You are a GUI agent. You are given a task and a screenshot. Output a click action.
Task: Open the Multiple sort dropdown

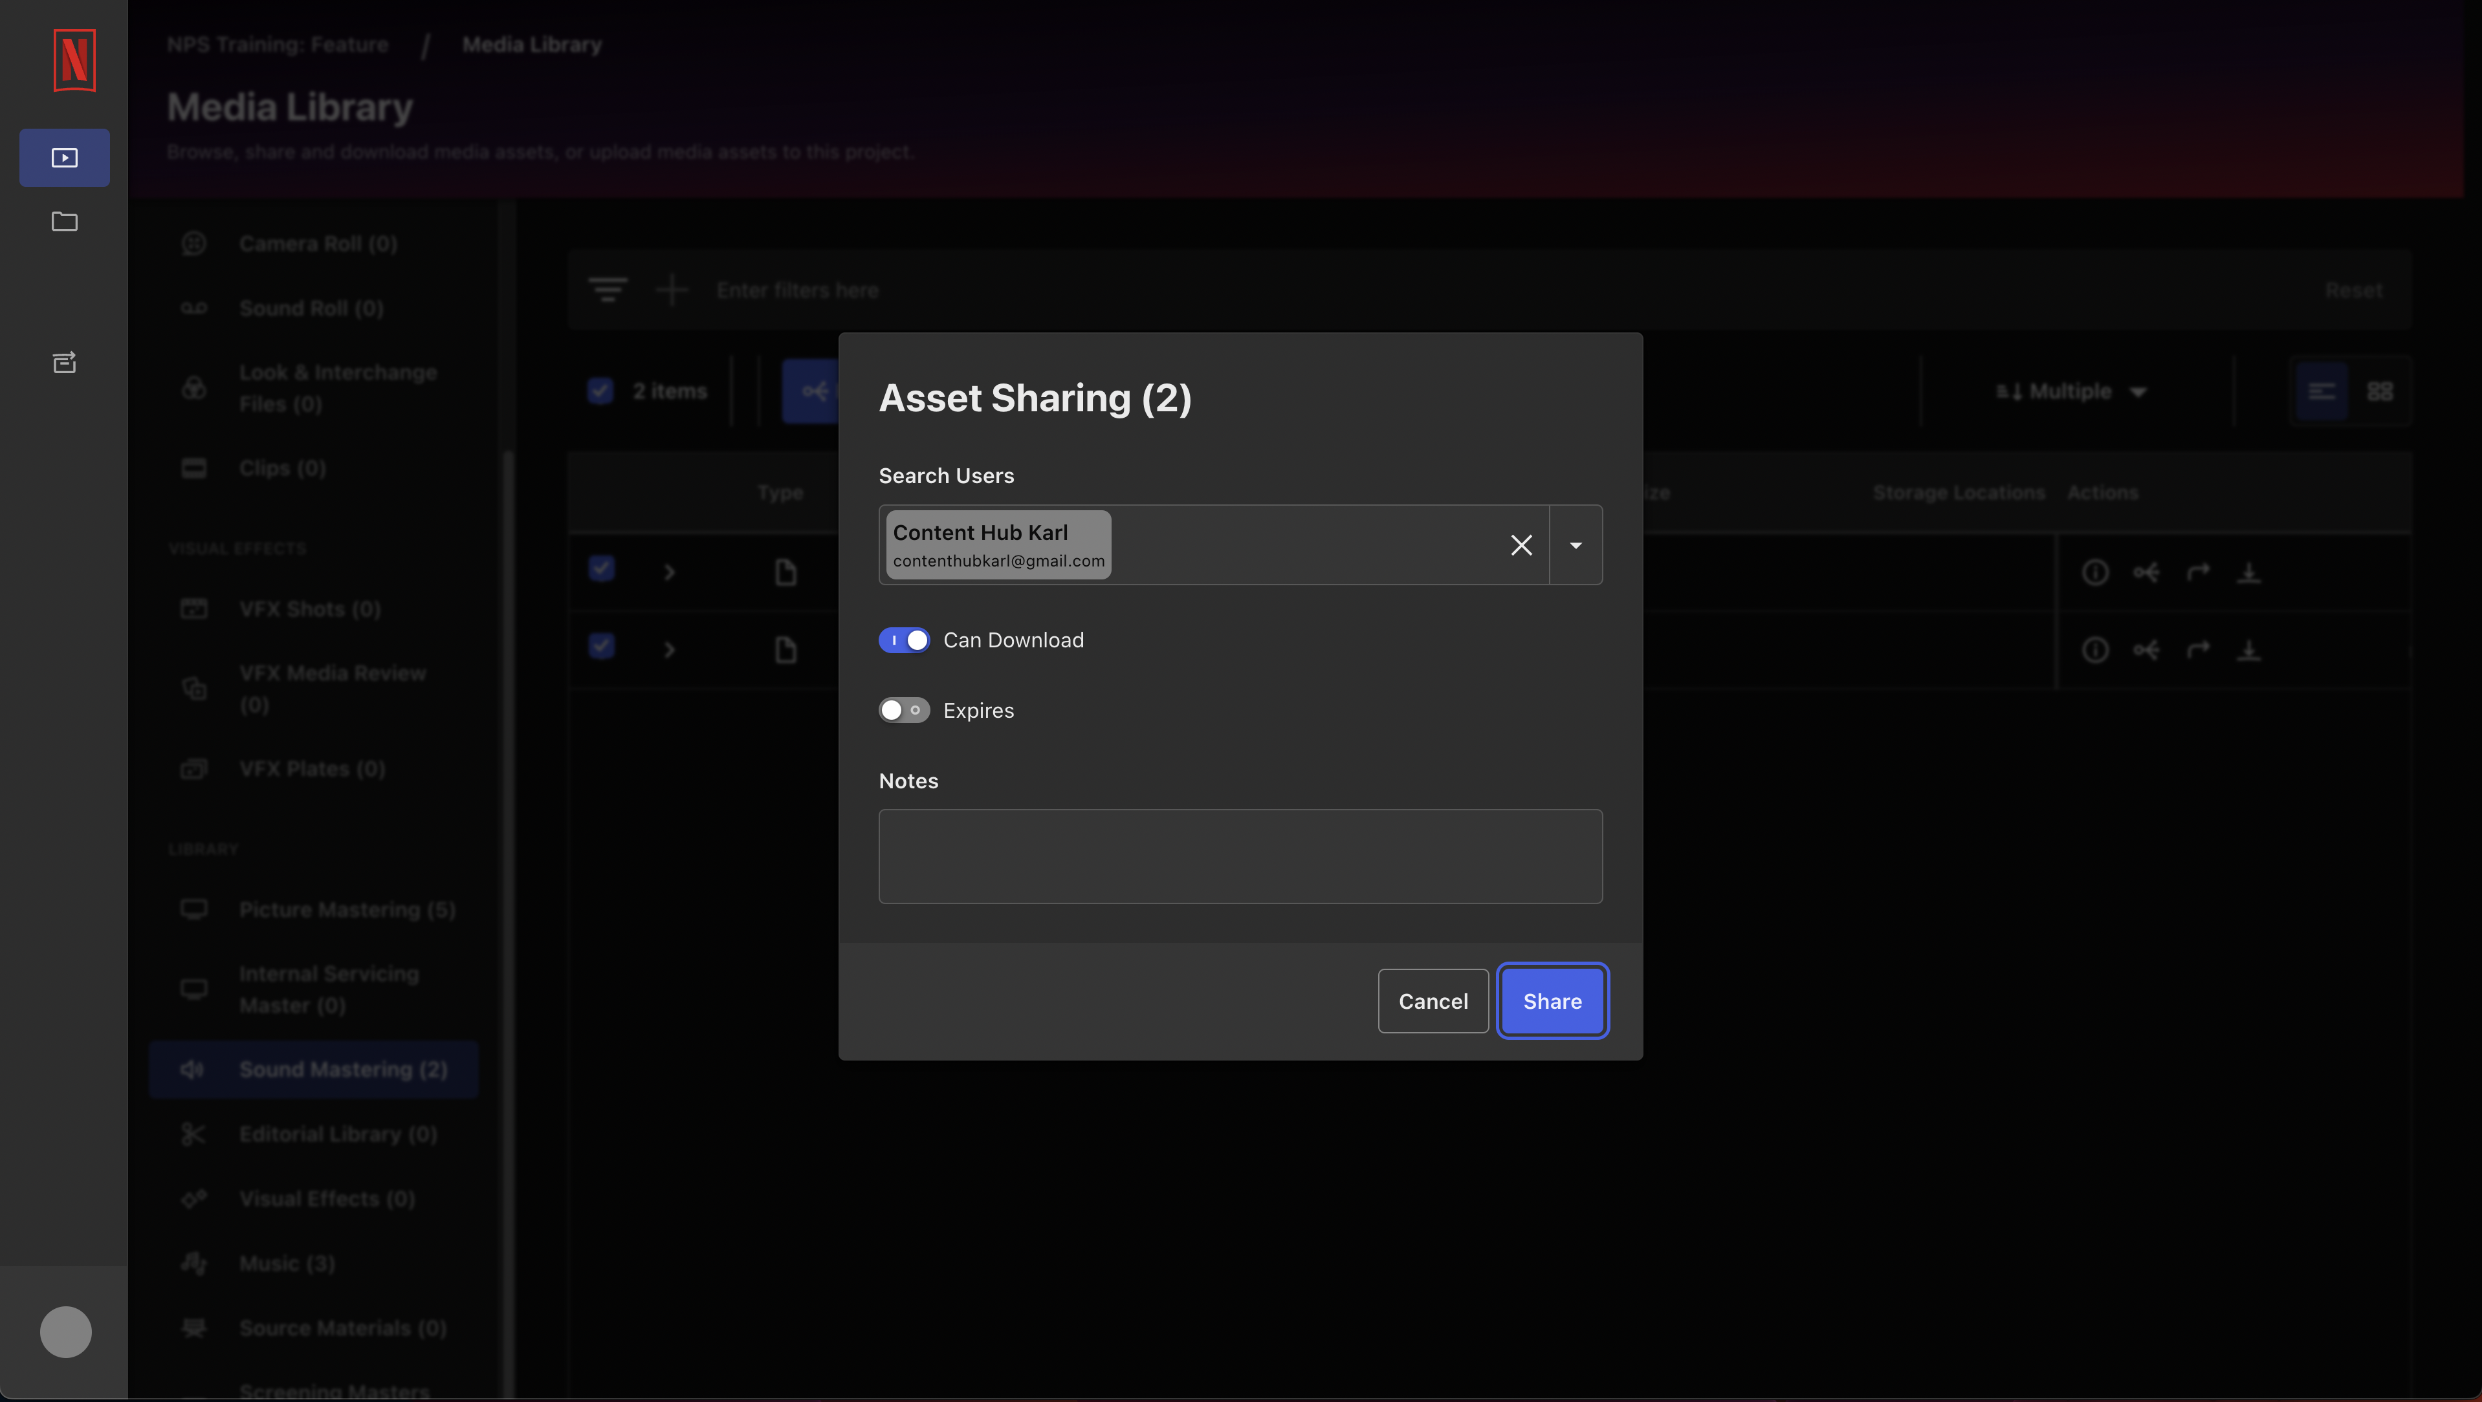click(2072, 392)
